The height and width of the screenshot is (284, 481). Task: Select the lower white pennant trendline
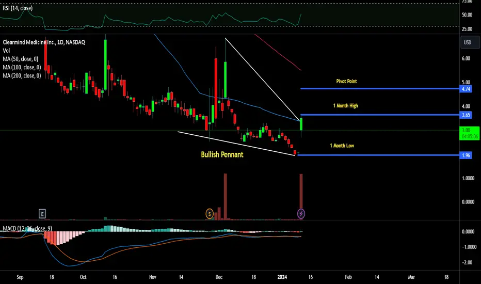[236, 144]
